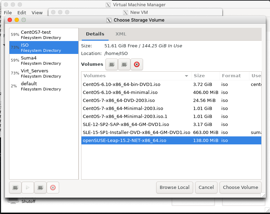
Task: Switch to the XML tab
Action: click(x=121, y=34)
